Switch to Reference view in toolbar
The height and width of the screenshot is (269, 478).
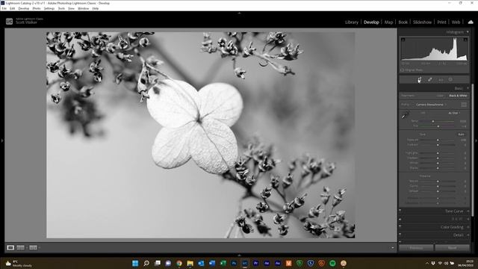[x=20, y=247]
